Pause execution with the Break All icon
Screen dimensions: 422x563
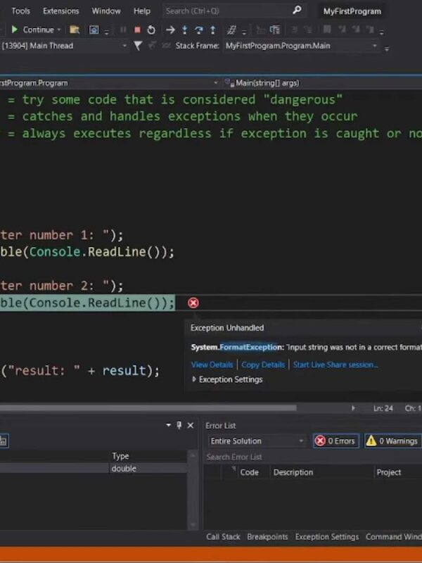coord(123,30)
